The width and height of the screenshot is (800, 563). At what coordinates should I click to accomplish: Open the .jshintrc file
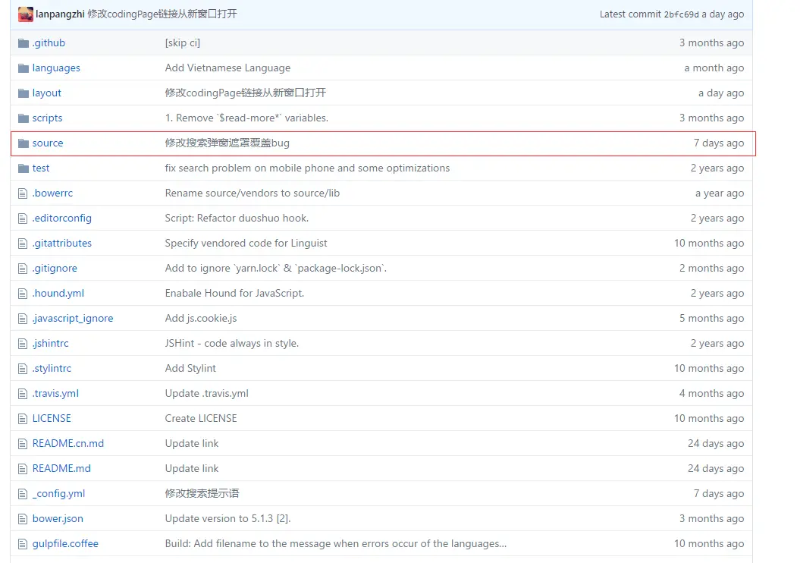coord(50,343)
